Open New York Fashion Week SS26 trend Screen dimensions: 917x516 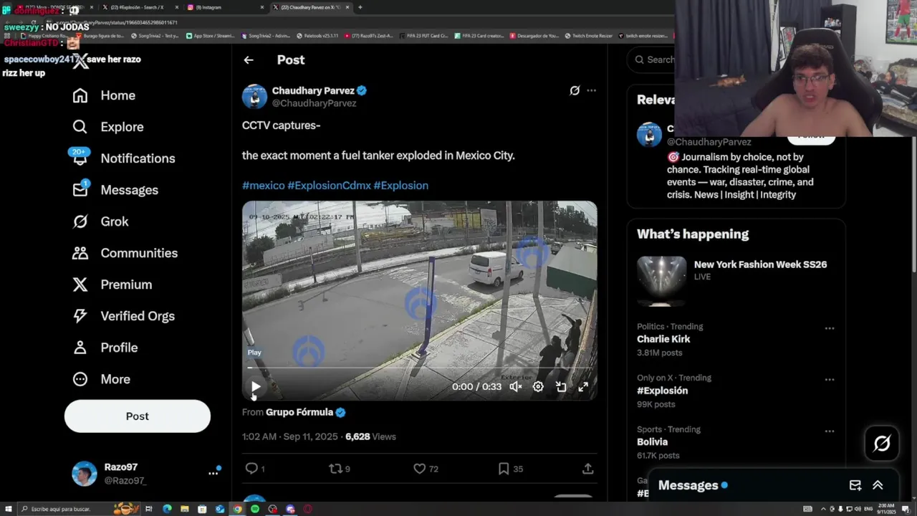[x=760, y=264]
